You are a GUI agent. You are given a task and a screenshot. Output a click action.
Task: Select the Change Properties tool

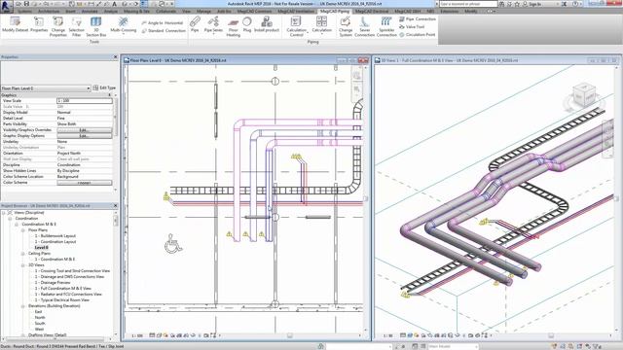58,26
